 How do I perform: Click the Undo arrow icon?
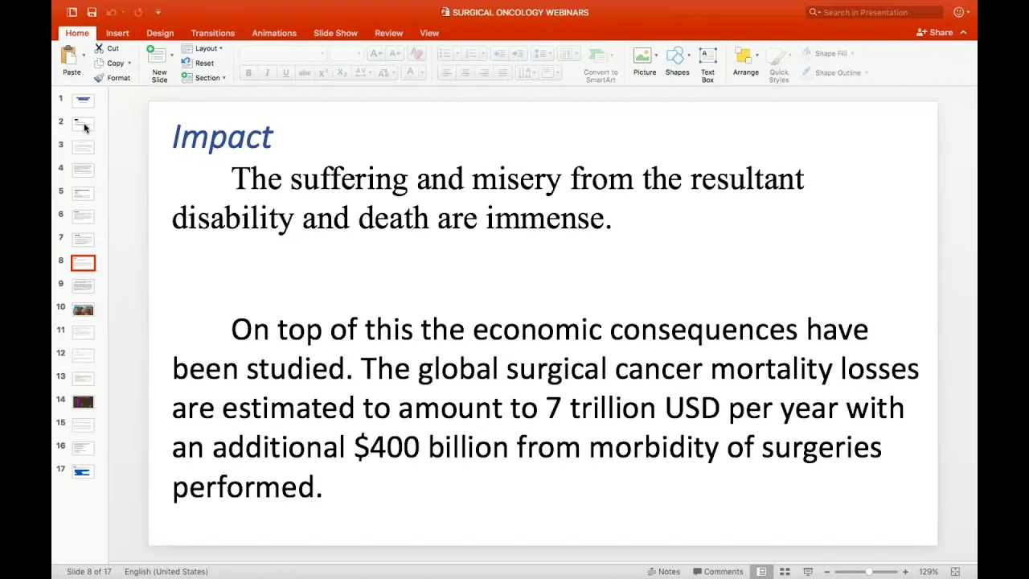pos(111,12)
